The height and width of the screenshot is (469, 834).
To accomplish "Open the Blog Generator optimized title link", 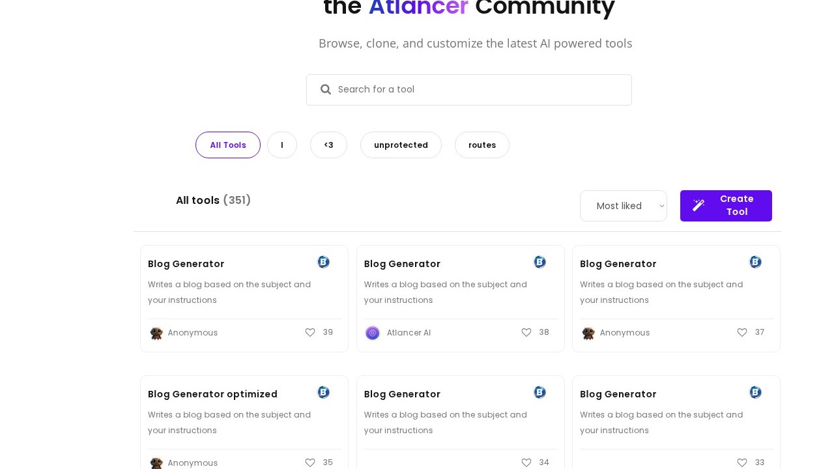I will coord(212,394).
